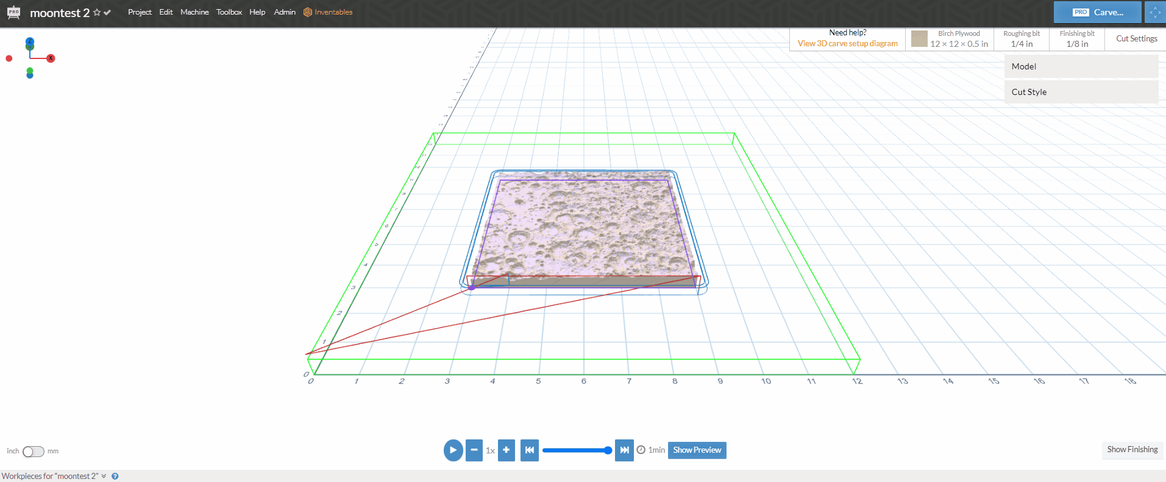This screenshot has width=1166, height=482.
Task: Skip simulation back to start
Action: point(530,450)
